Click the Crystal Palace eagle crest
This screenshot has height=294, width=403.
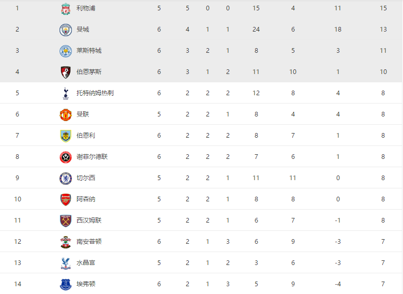point(65,263)
